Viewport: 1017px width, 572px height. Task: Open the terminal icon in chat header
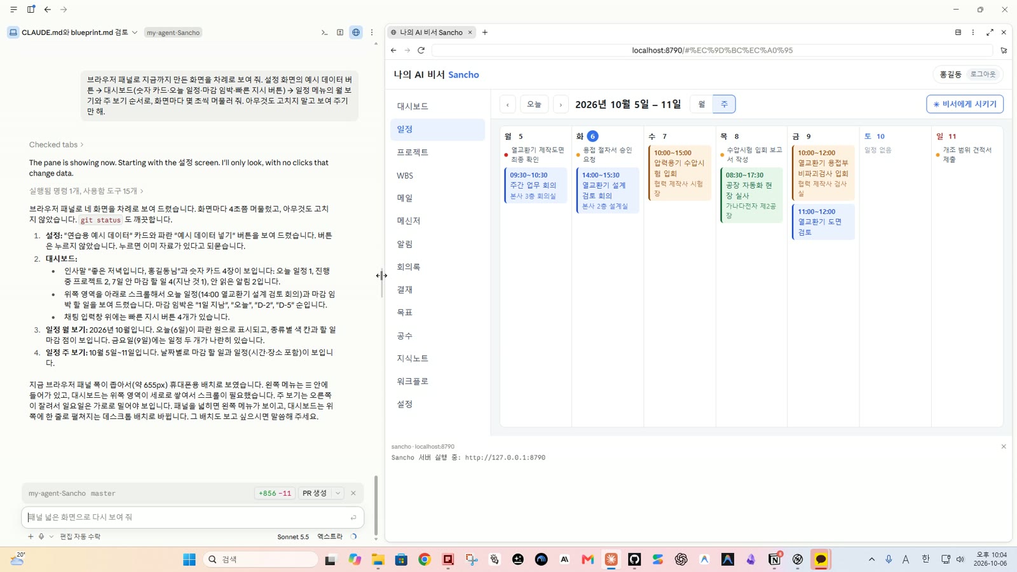[324, 32]
